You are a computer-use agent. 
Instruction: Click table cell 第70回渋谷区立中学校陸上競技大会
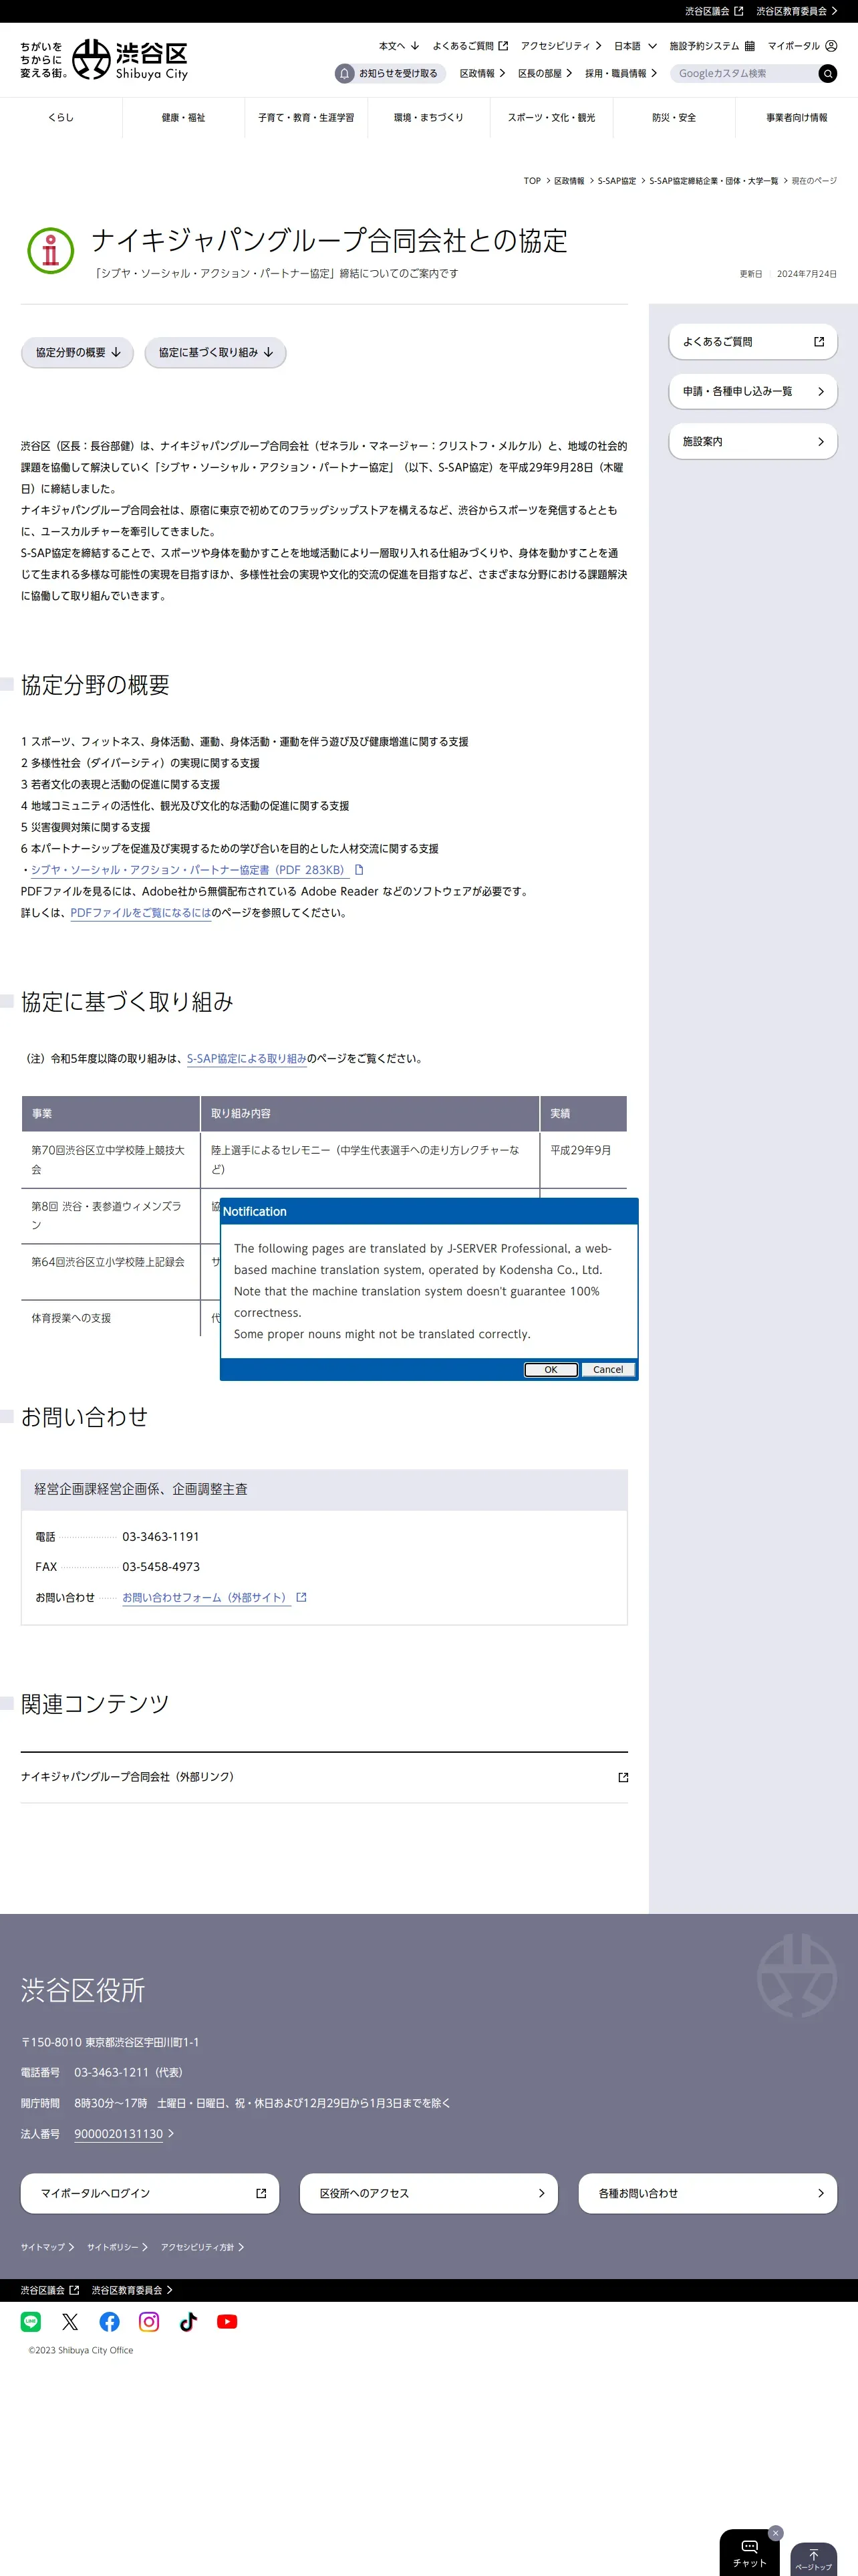[x=111, y=1160]
